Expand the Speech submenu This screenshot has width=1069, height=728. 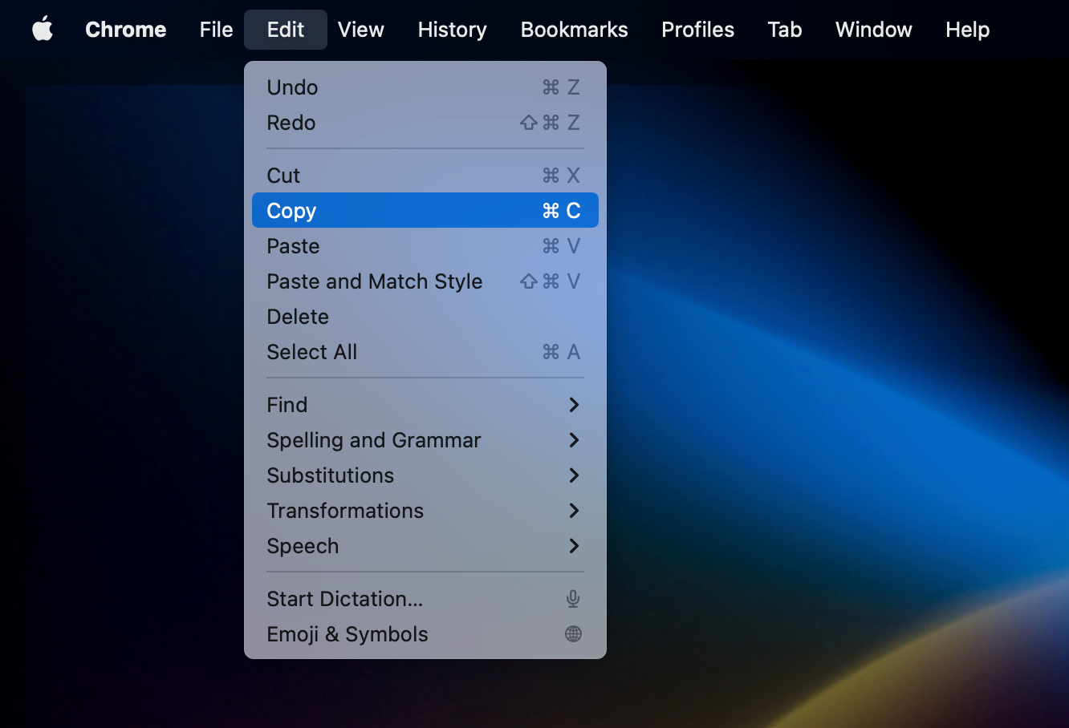click(x=425, y=546)
